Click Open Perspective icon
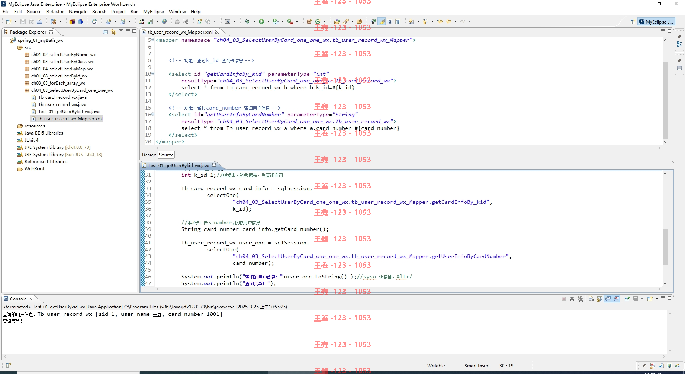The image size is (685, 374). coord(633,22)
